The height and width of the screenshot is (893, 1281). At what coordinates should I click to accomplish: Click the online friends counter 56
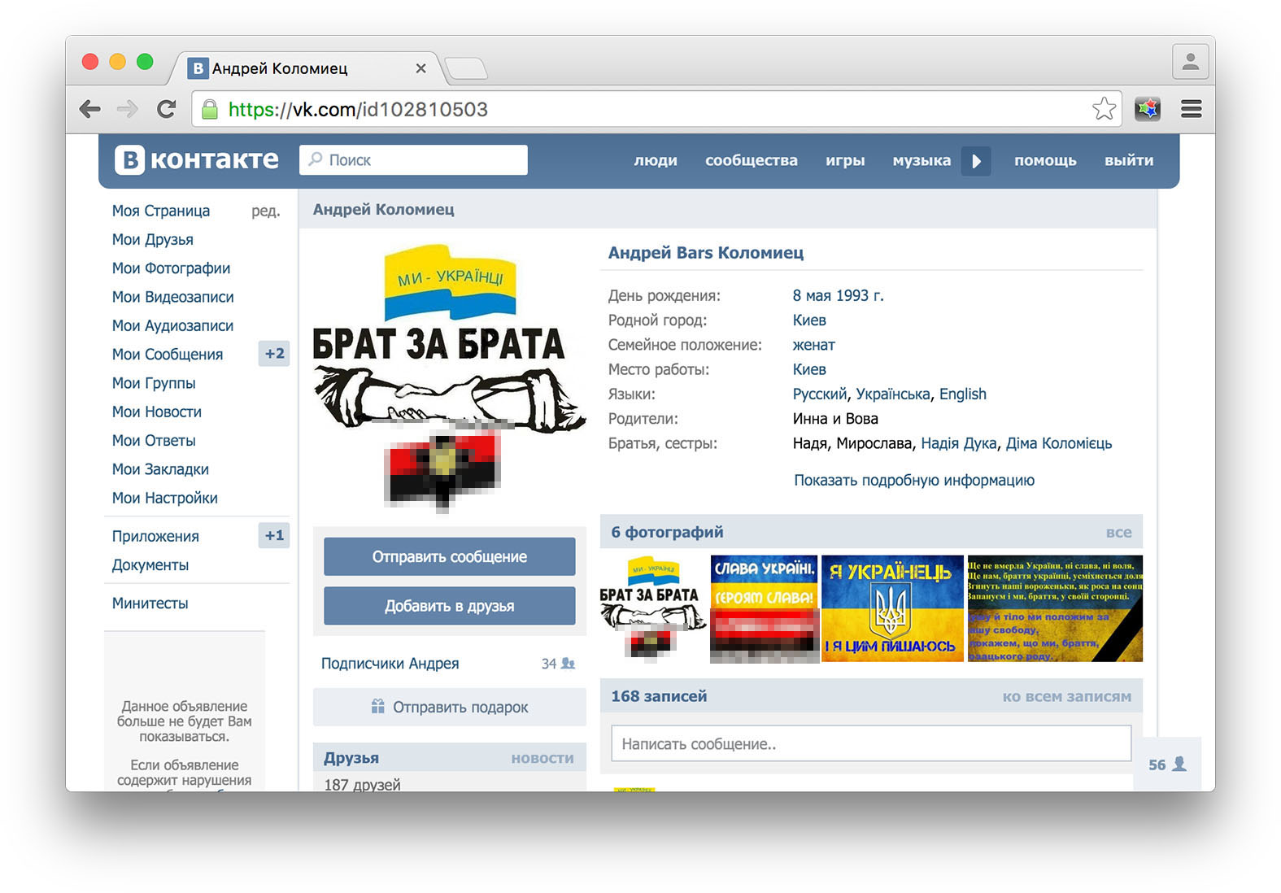[1166, 764]
